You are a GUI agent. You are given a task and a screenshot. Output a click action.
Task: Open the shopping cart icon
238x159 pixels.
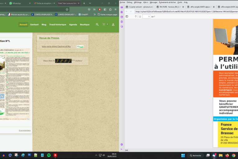104,24
